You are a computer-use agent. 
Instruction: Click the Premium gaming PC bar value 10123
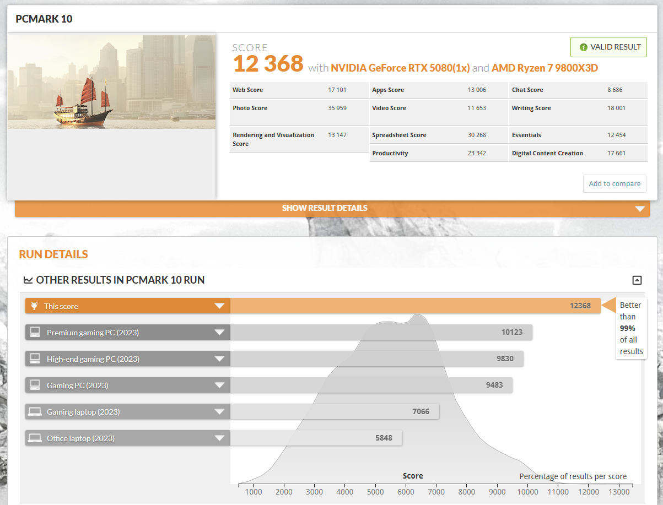click(x=511, y=333)
